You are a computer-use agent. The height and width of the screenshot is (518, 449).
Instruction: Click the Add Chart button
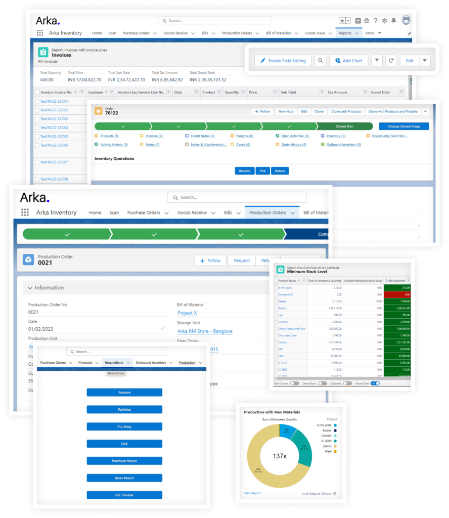pyautogui.click(x=349, y=61)
